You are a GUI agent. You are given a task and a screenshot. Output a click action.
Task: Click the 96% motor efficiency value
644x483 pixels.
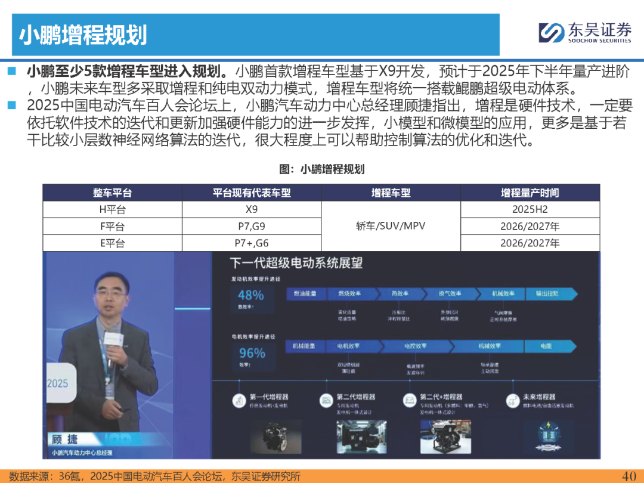coord(252,353)
